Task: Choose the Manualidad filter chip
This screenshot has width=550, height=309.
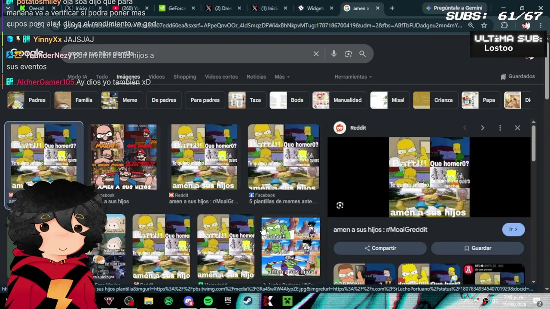Action: [x=339, y=100]
